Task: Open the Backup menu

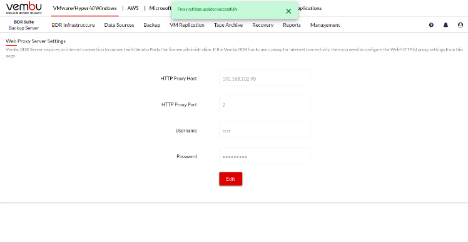Action: tap(152, 25)
